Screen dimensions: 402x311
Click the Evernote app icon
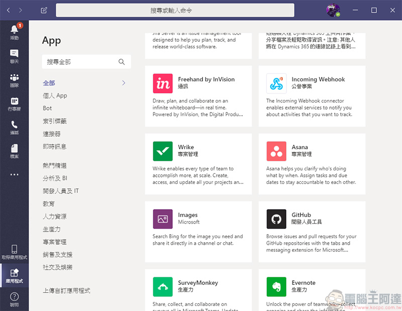[276, 287]
